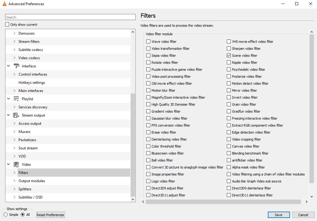
Task: Collapse the Interface section
Action: click(x=8, y=66)
